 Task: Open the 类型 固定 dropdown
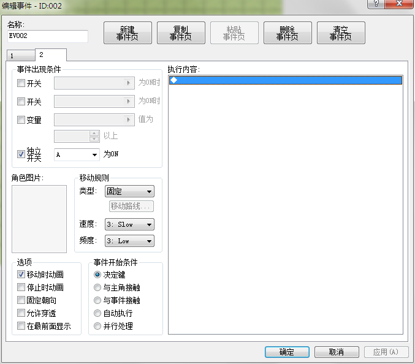[129, 191]
